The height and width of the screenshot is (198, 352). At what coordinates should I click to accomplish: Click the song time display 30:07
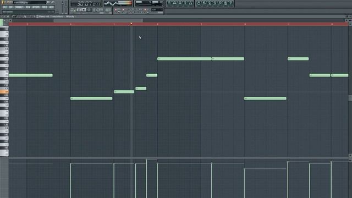coord(86,4)
